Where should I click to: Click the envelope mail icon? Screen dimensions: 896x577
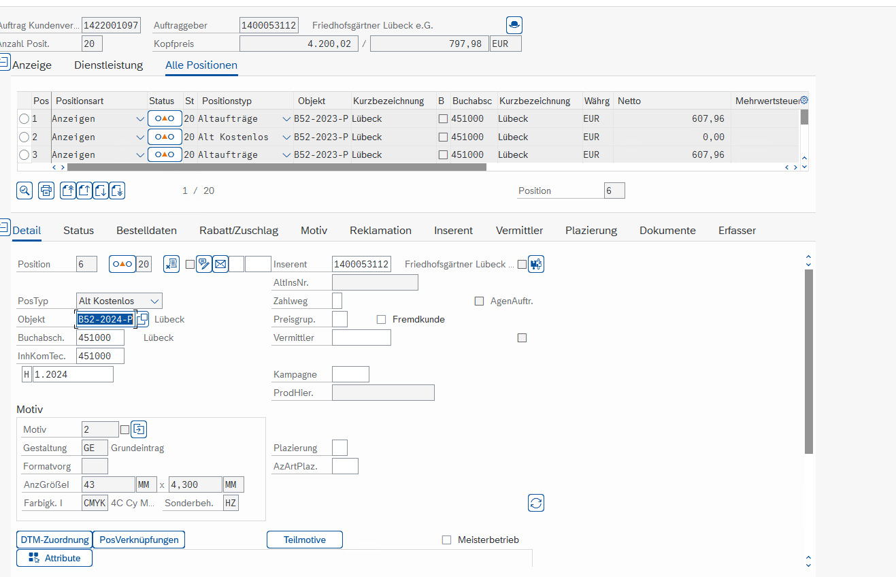pyautogui.click(x=220, y=264)
